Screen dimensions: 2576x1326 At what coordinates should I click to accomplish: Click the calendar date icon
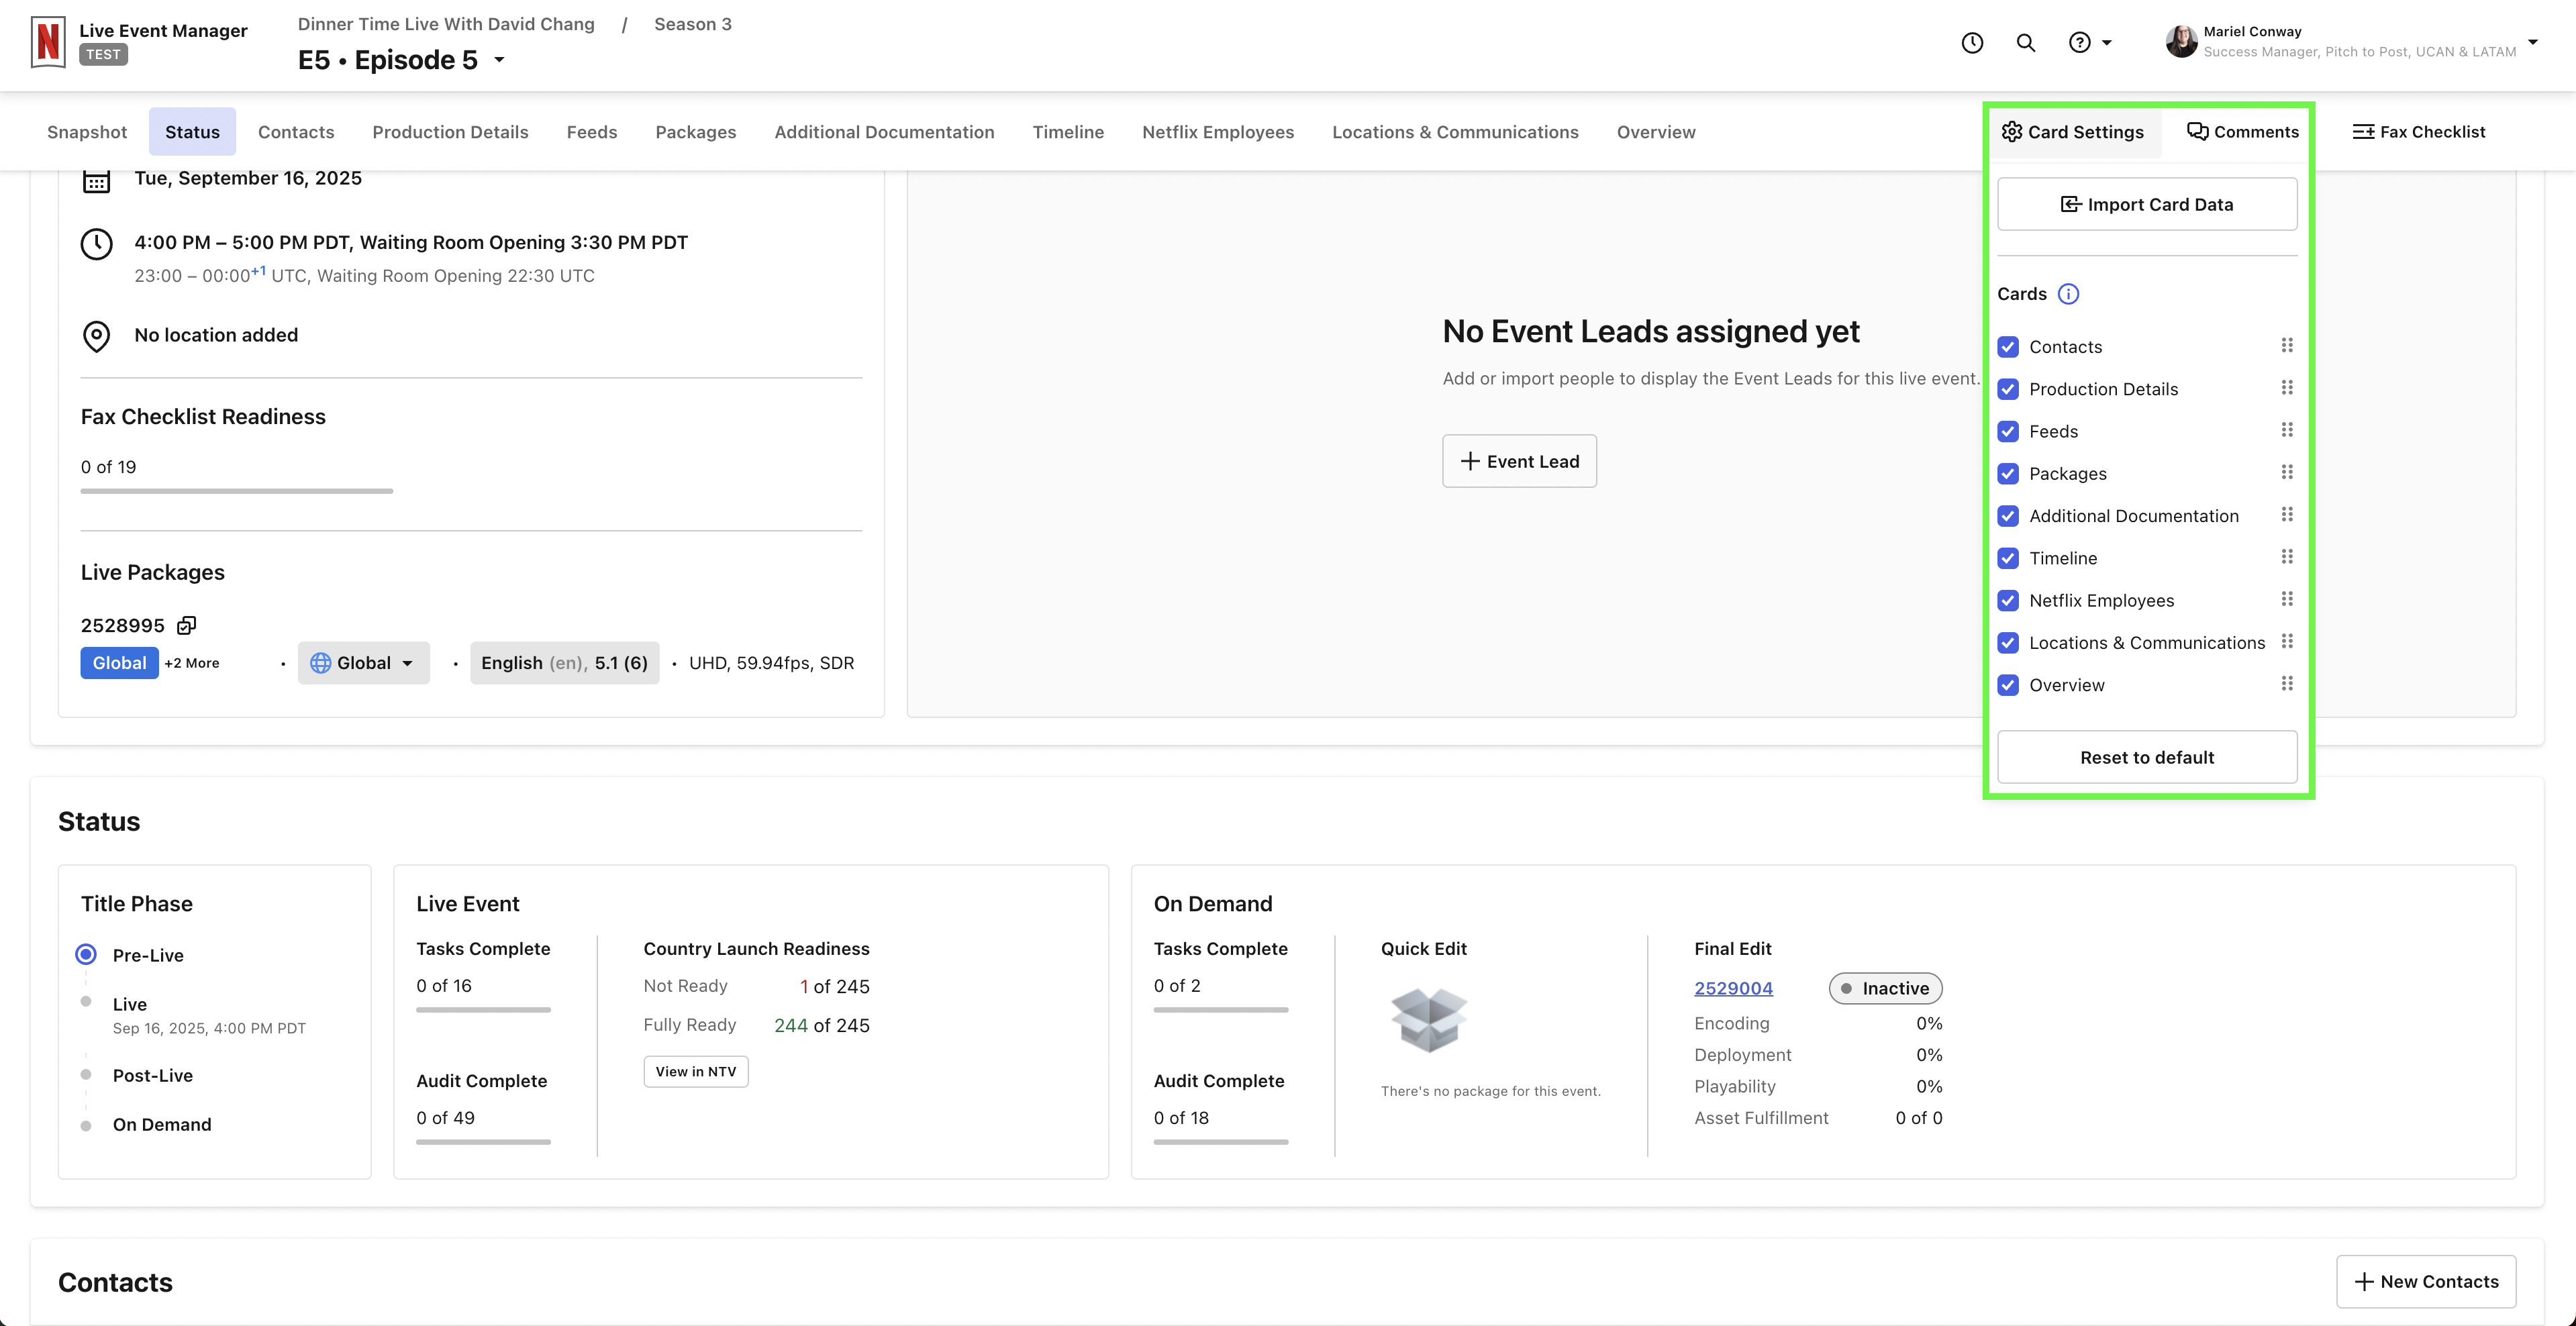(x=96, y=181)
